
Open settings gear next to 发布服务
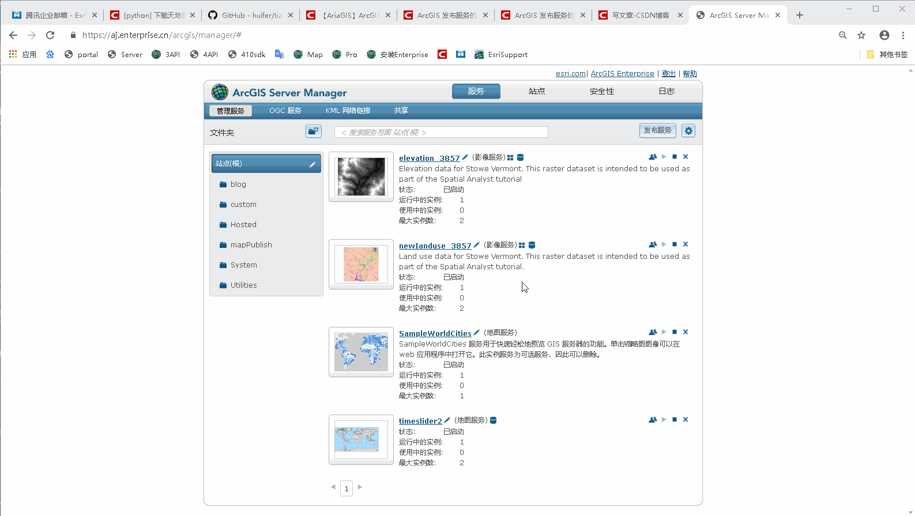688,131
